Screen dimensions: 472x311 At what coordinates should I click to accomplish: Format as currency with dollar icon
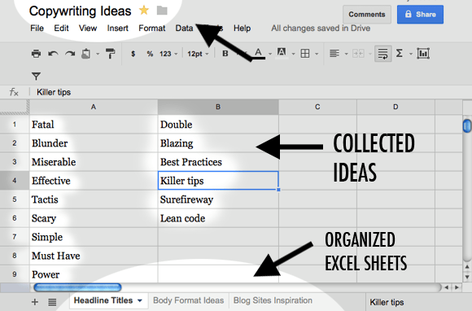tap(133, 54)
